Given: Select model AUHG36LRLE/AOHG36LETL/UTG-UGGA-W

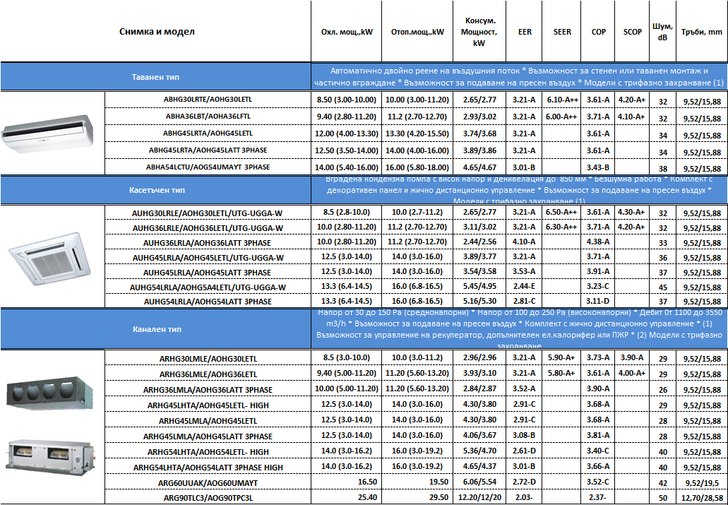Looking at the screenshot, I should click(x=208, y=228).
